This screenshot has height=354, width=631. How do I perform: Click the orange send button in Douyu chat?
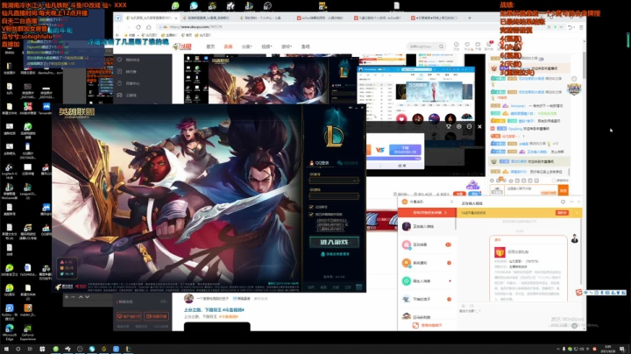pos(563,191)
